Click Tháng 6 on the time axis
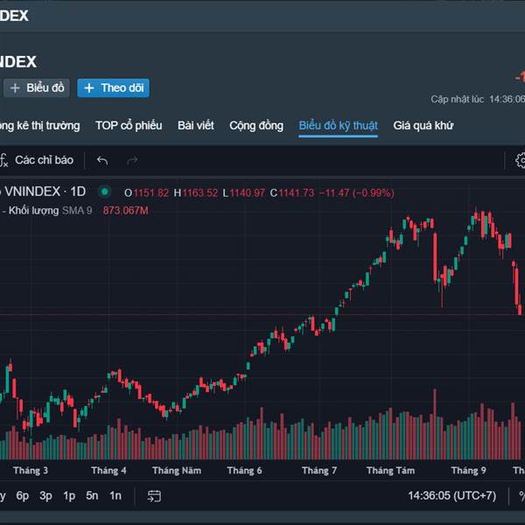525x525 pixels. click(x=244, y=471)
